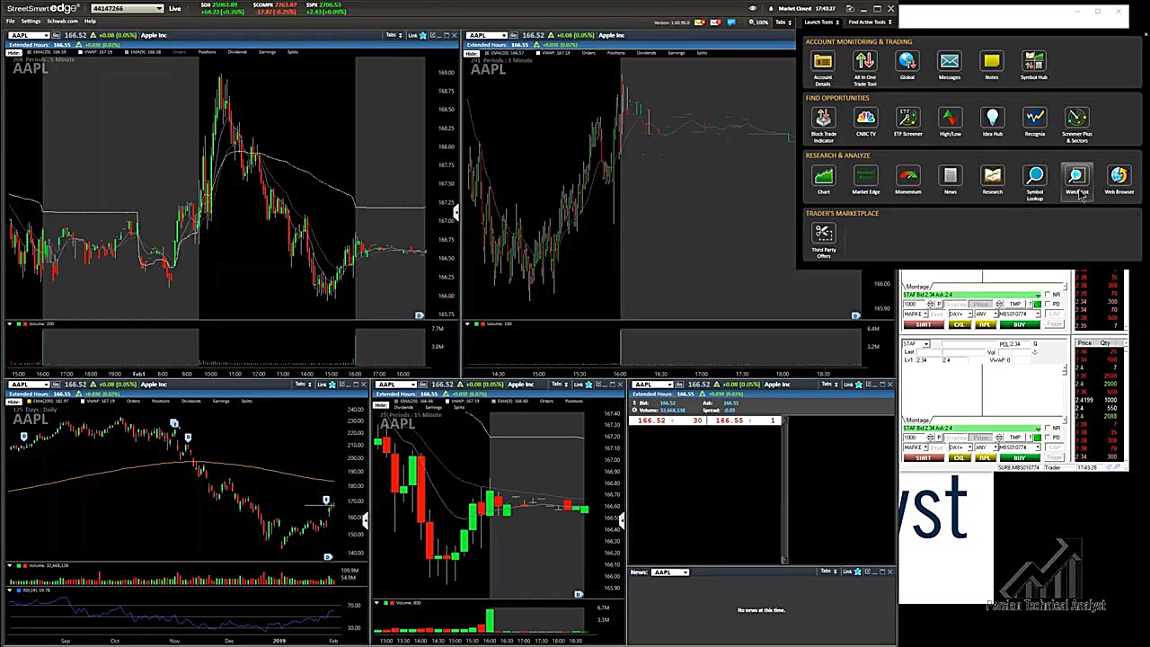Click the Link star icon on top-left chart

[x=423, y=35]
